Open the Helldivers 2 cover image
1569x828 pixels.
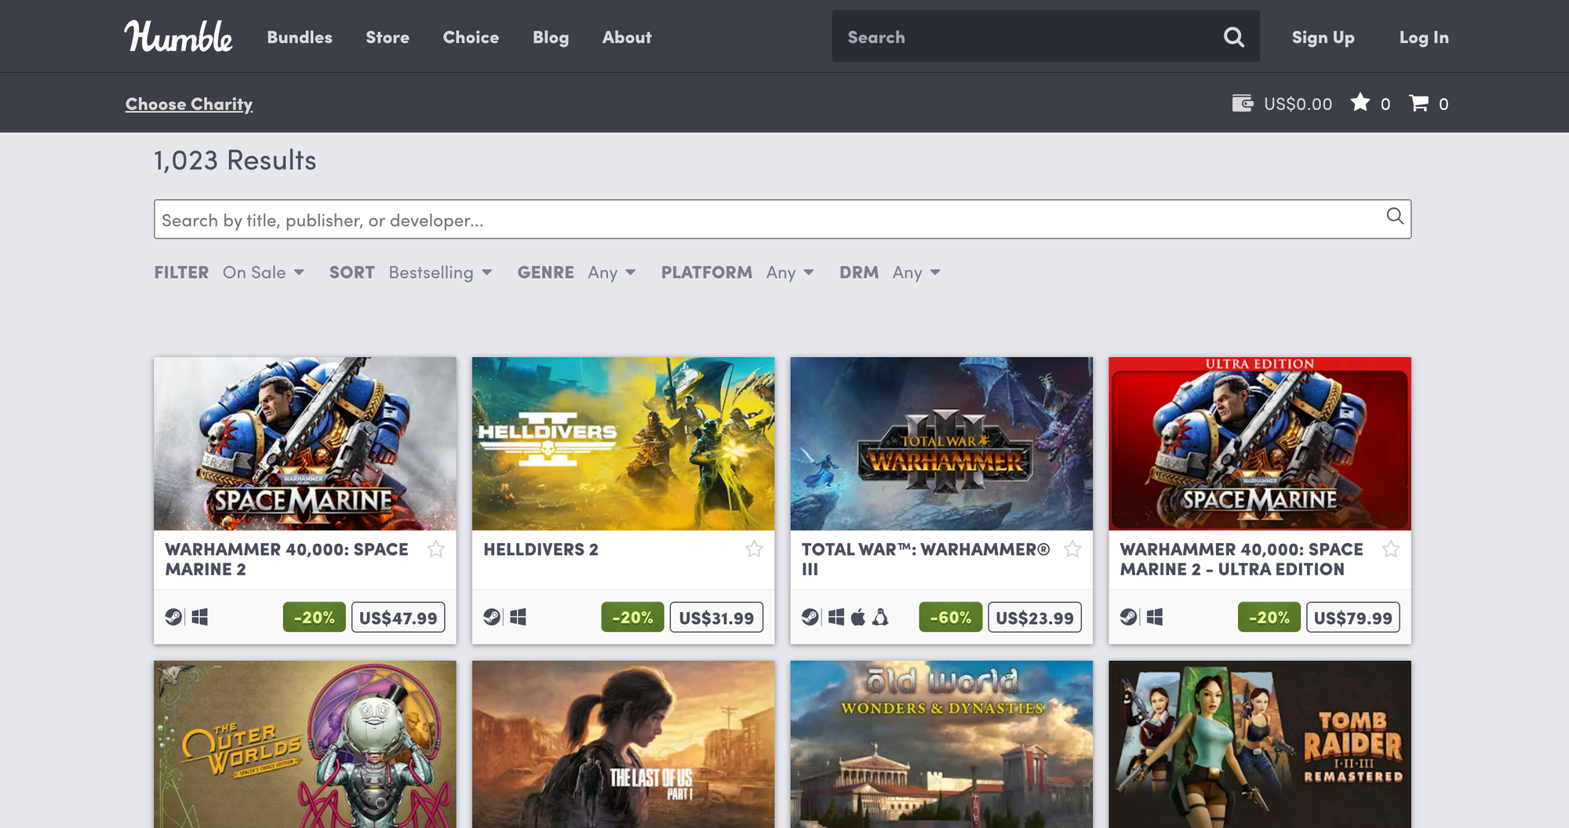pyautogui.click(x=624, y=443)
